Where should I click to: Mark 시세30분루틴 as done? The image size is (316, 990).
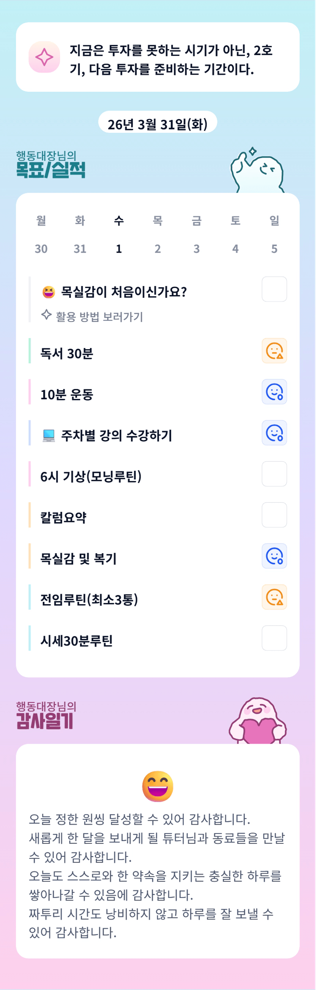point(274,638)
